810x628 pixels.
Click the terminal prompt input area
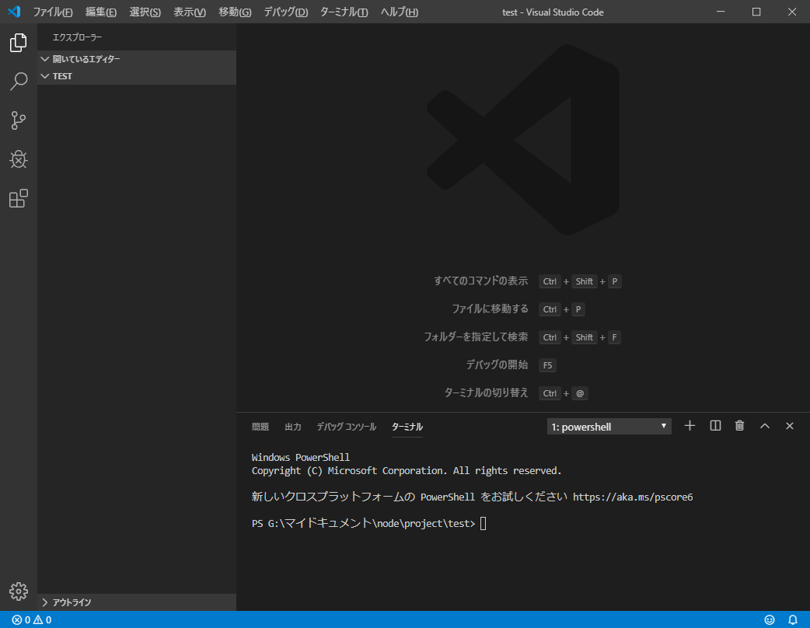point(483,523)
